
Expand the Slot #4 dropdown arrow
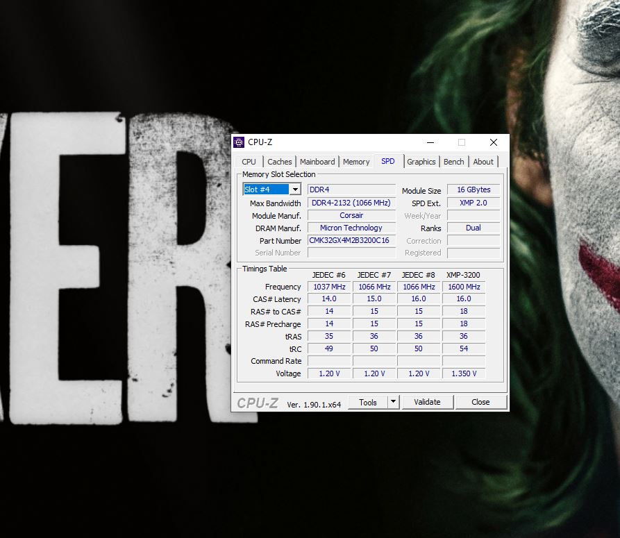pyautogui.click(x=295, y=190)
